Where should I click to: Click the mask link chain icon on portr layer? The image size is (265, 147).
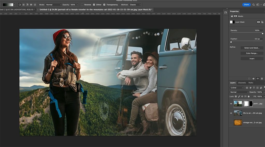click(243, 104)
